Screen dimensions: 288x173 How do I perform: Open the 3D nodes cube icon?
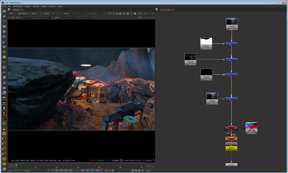pyautogui.click(x=4, y=57)
